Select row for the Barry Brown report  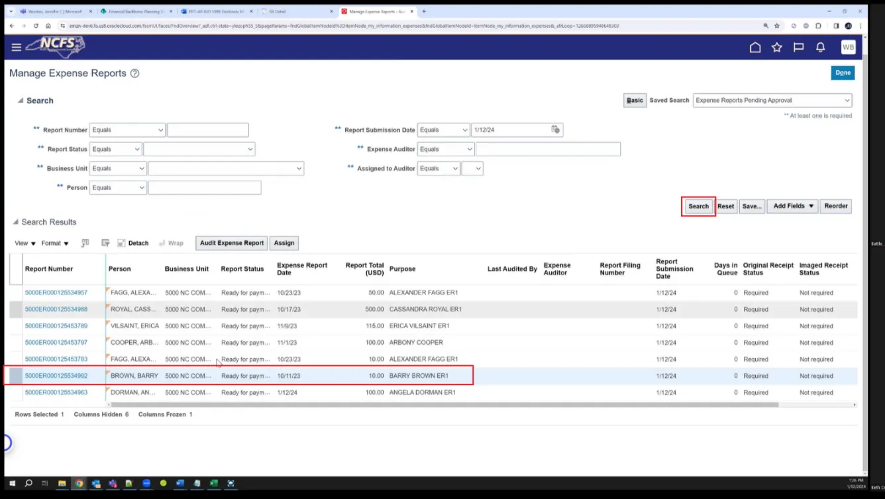click(x=15, y=376)
